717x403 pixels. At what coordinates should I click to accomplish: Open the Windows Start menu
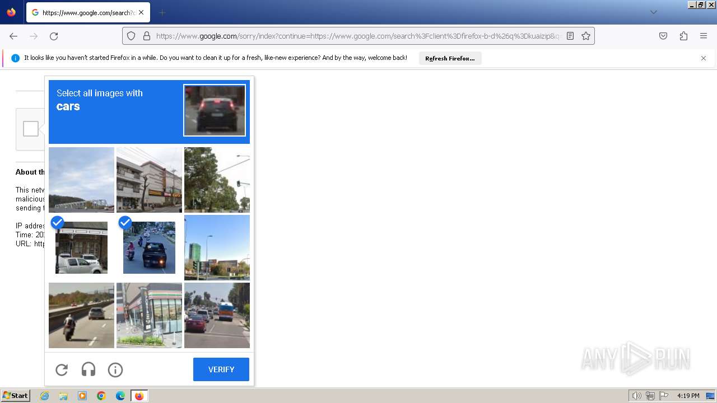click(15, 396)
